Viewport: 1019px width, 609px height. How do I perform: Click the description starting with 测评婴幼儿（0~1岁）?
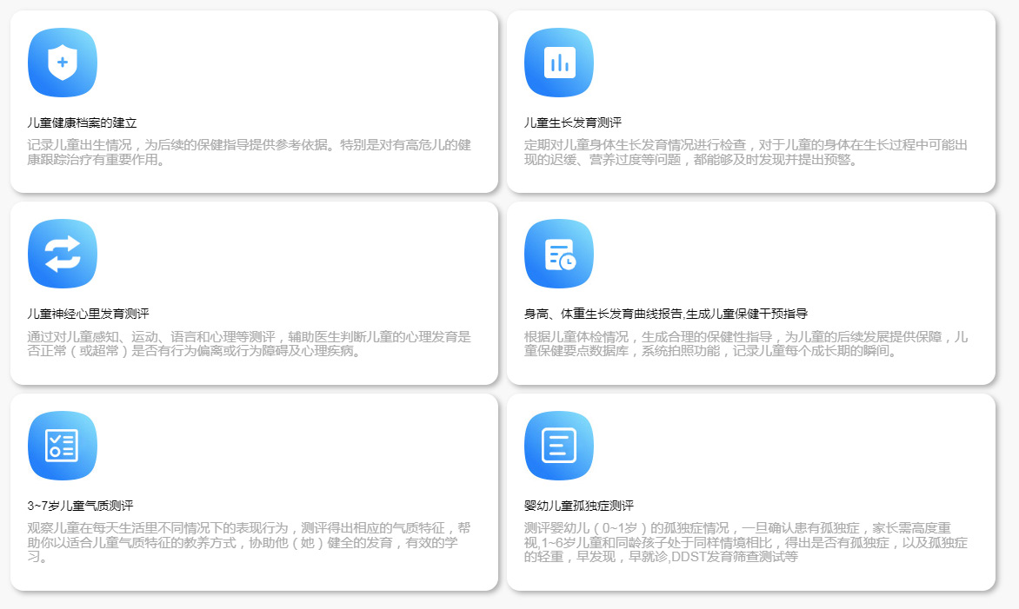tap(745, 542)
